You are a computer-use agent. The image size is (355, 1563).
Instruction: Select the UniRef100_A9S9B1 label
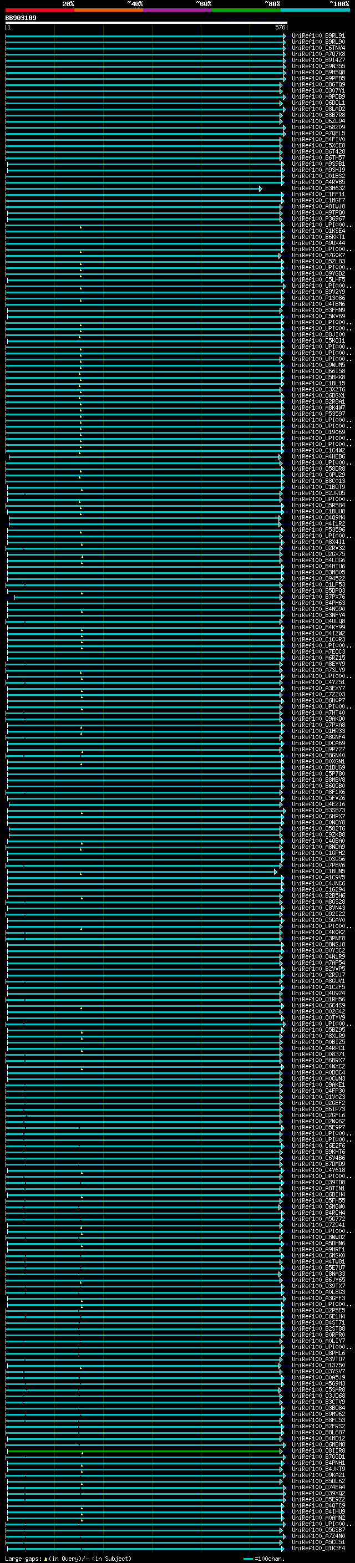click(x=318, y=163)
